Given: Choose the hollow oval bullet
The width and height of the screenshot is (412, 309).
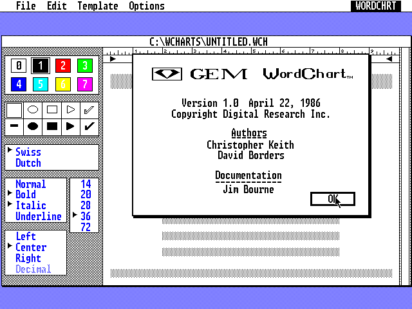Looking at the screenshot, I should pyautogui.click(x=33, y=109).
